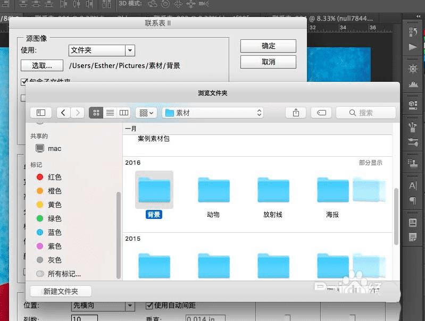Toggle the sidebar view icon
The image size is (425, 321).
click(x=41, y=113)
